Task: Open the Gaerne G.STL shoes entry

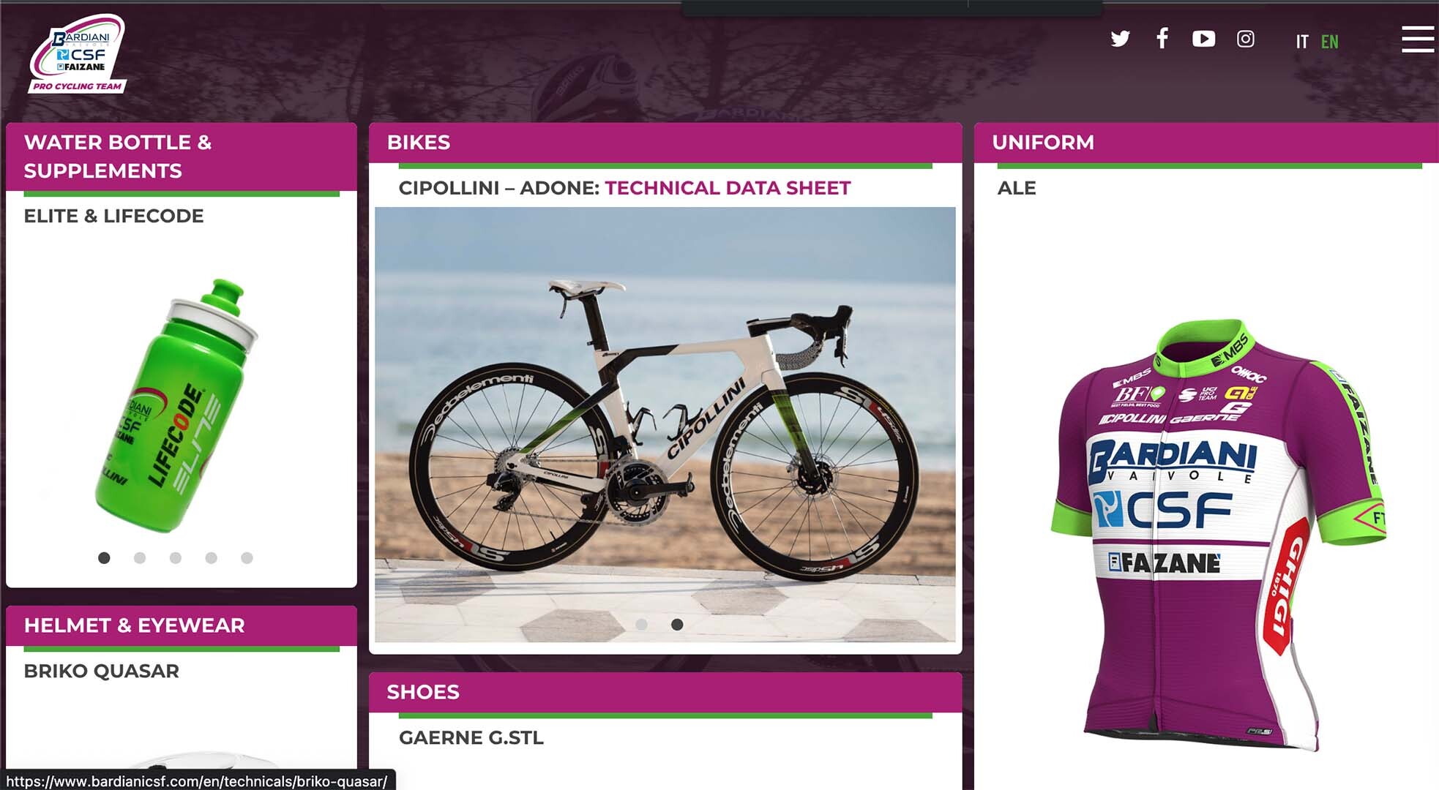Action: pos(471,737)
